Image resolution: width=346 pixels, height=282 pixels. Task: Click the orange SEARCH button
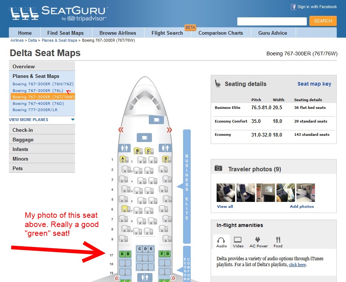(323, 21)
